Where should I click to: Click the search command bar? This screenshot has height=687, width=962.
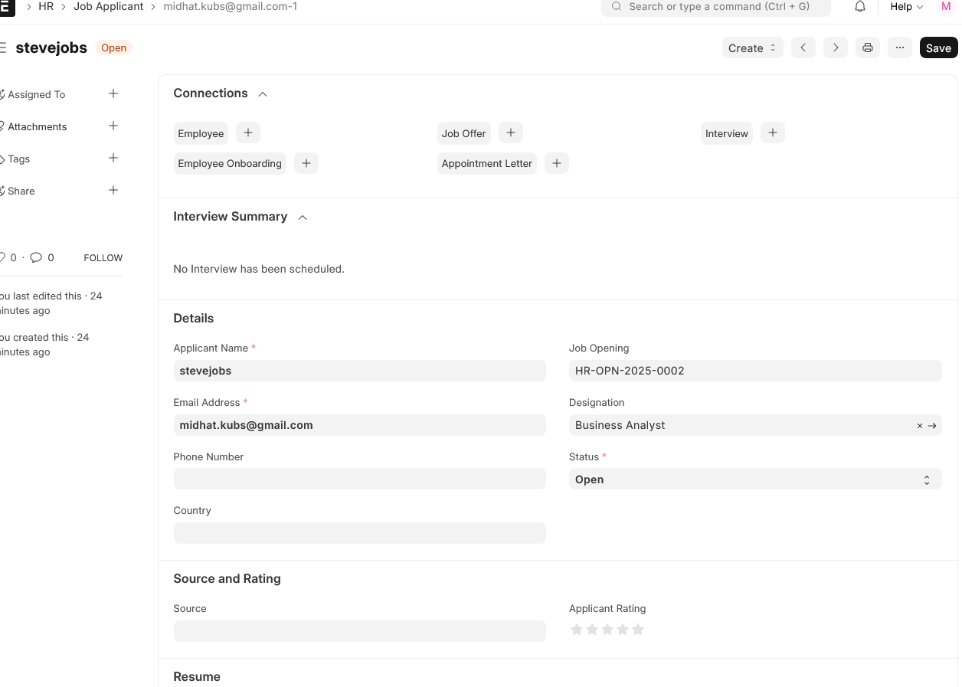click(716, 7)
